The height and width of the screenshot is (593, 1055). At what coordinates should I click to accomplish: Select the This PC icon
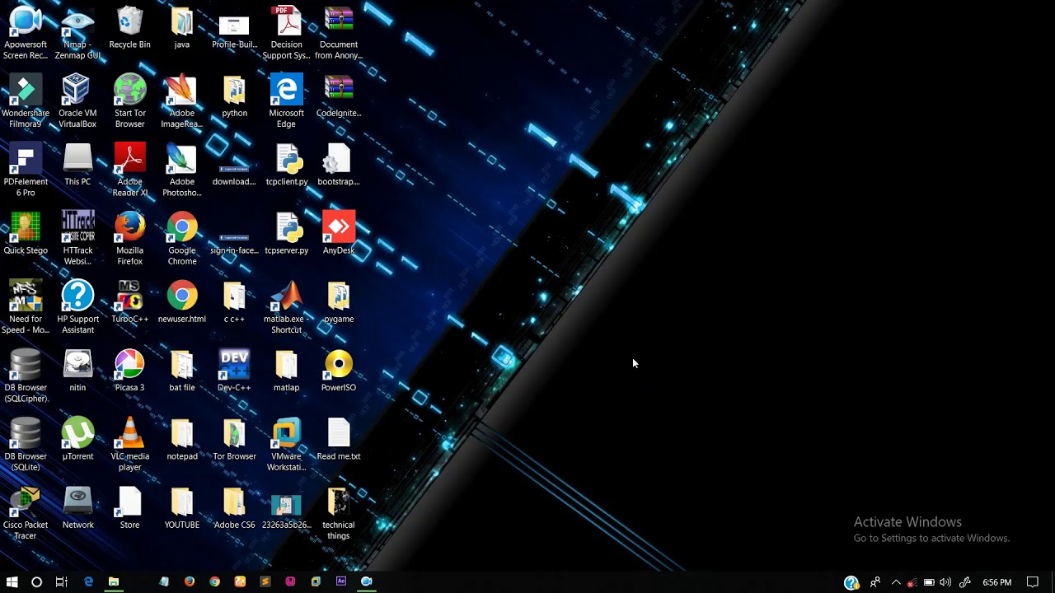77,165
